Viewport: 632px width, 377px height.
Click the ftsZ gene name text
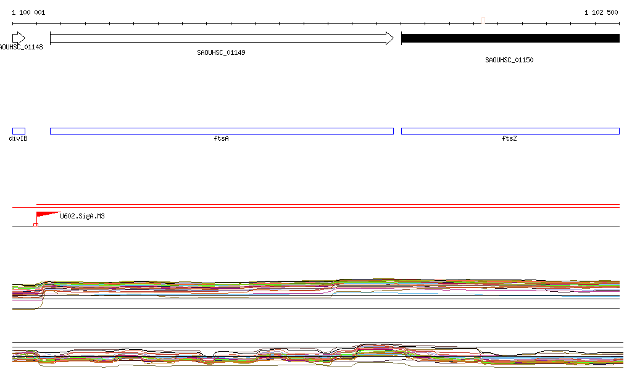point(509,139)
